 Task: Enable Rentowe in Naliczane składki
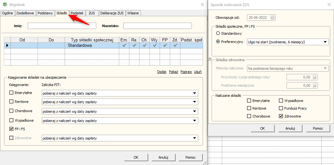click(x=249, y=108)
